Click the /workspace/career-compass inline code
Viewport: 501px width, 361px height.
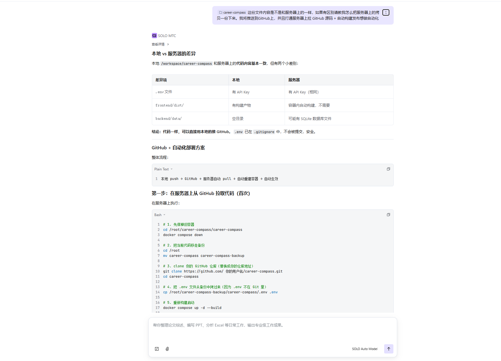pos(187,64)
